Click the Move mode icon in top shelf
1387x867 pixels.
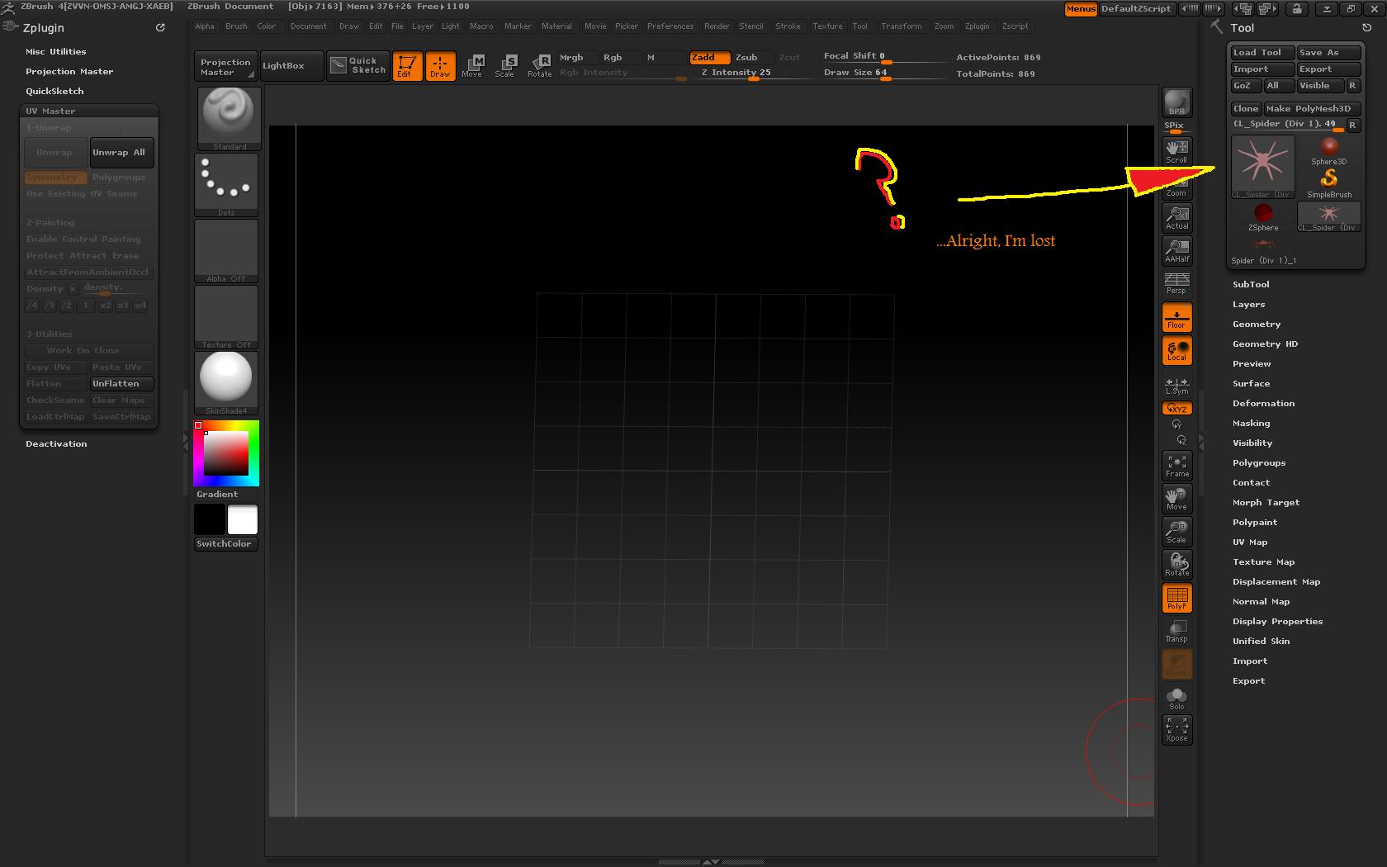click(472, 66)
